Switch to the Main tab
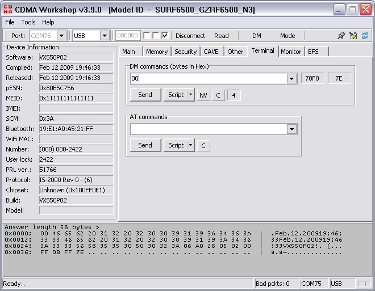 [130, 52]
